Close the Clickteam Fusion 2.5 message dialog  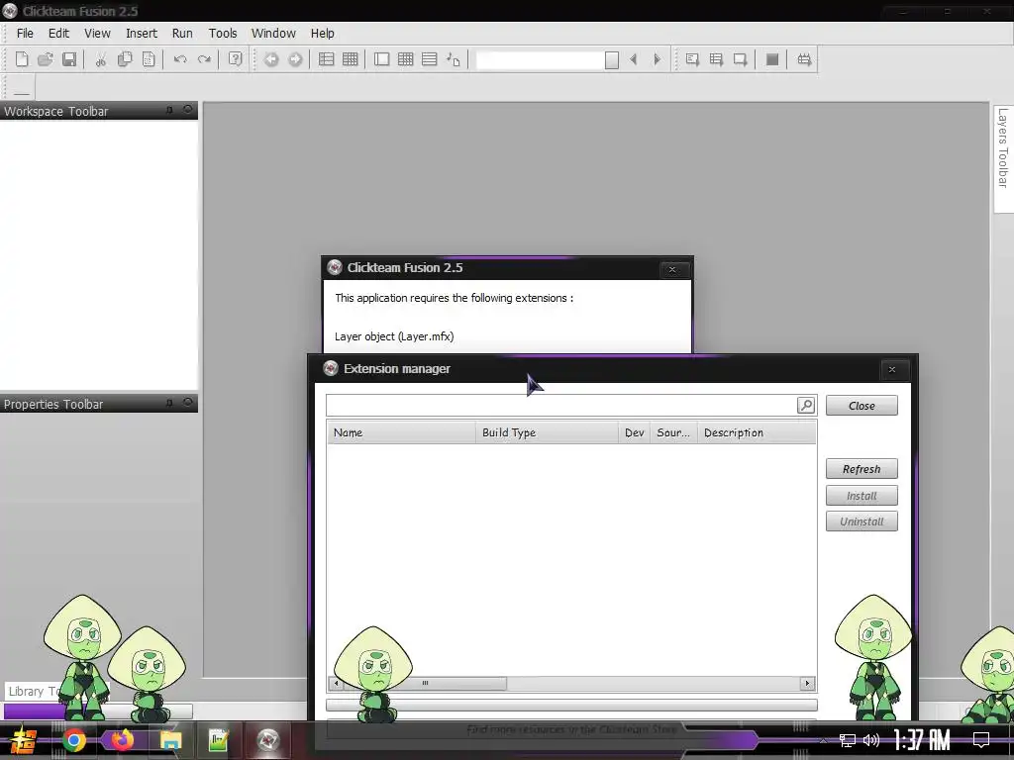tap(672, 269)
